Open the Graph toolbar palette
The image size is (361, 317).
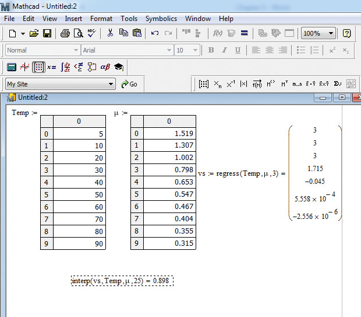click(25, 67)
